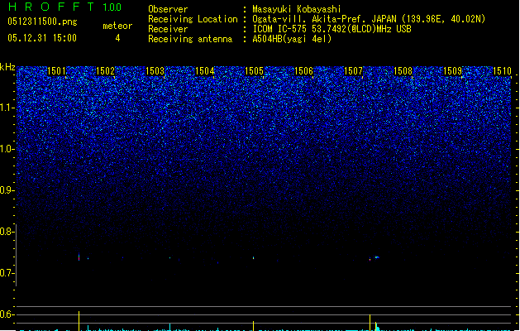Click the meteor count value 4
The image size is (520, 331).
[x=117, y=38]
